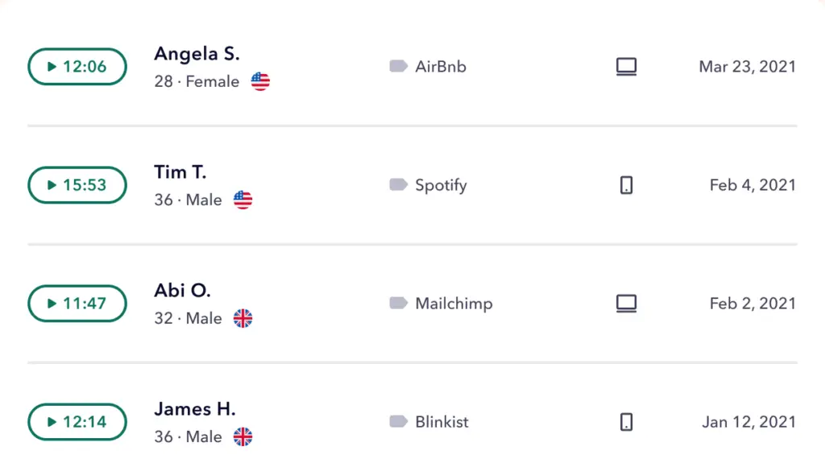The image size is (825, 463).
Task: Open the Mailchimp tag label
Action: click(454, 304)
